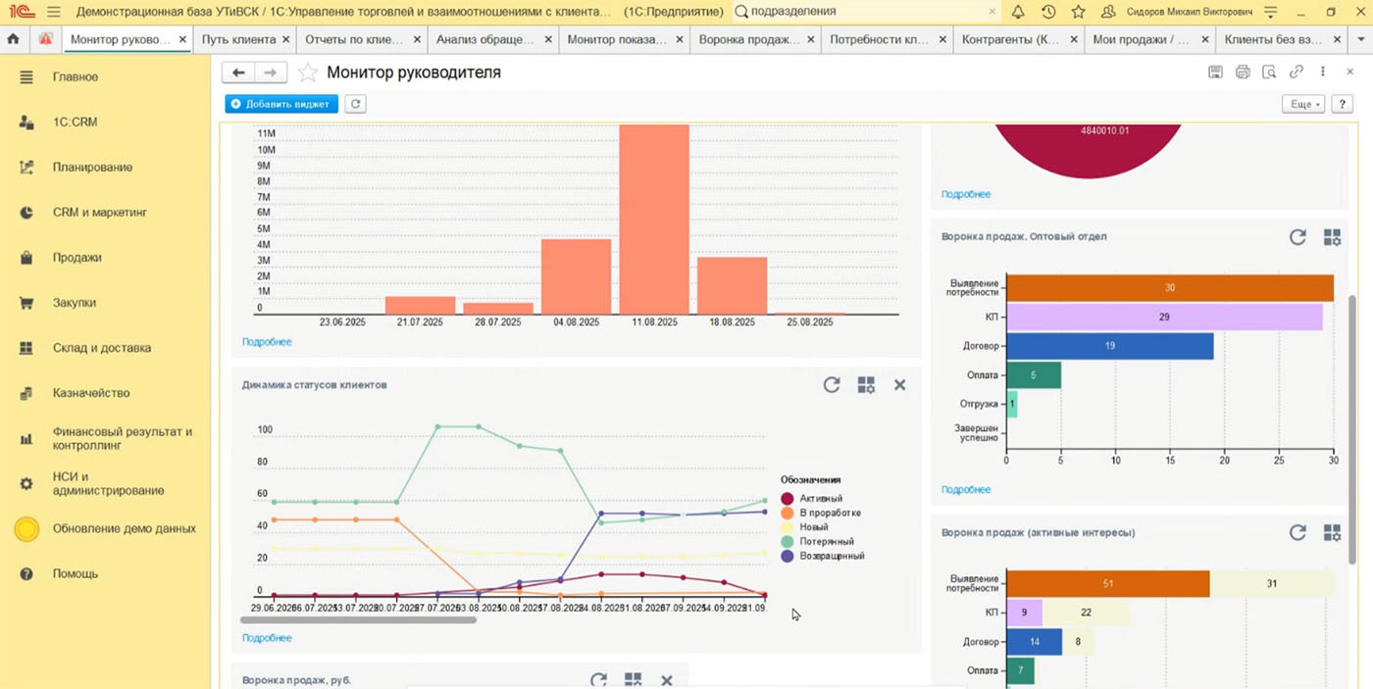Open settings of Воронка продаж. Оптовый отдел widget
Image resolution: width=1373 pixels, height=689 pixels.
[x=1332, y=237]
